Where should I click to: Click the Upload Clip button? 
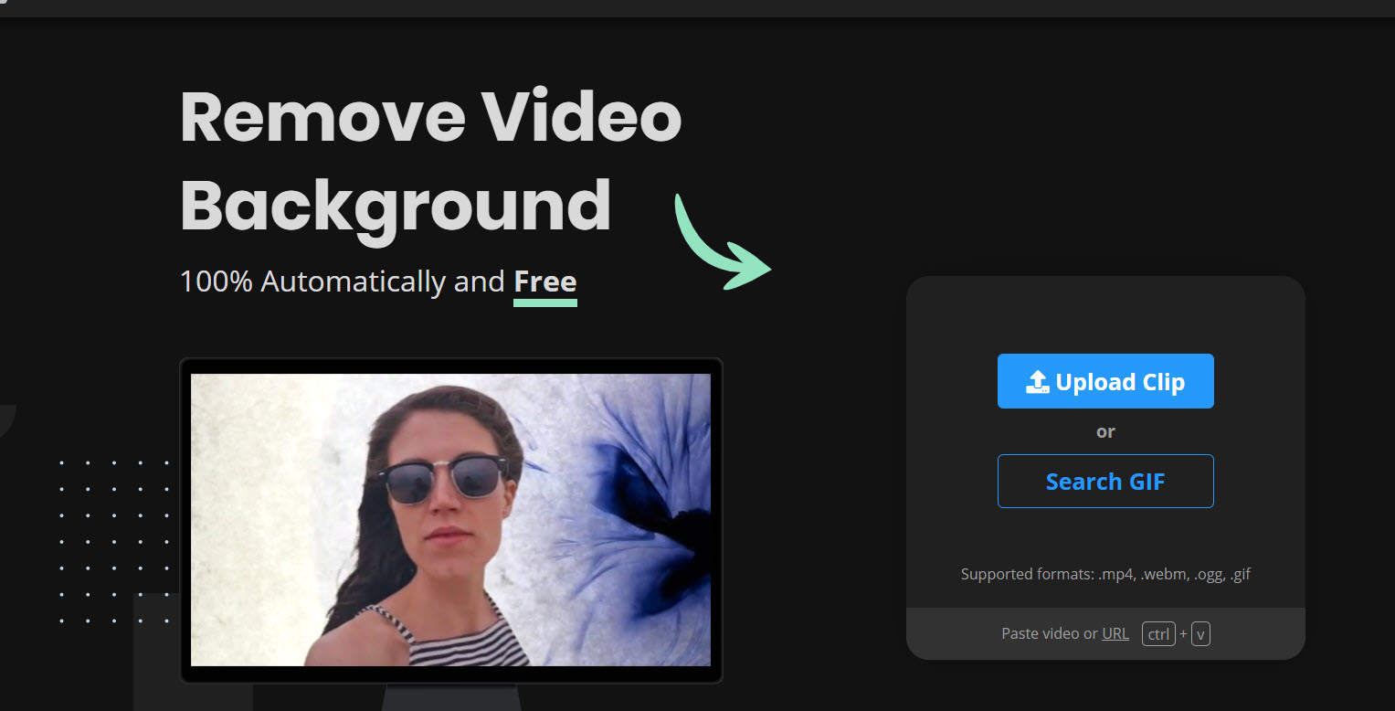point(1105,381)
